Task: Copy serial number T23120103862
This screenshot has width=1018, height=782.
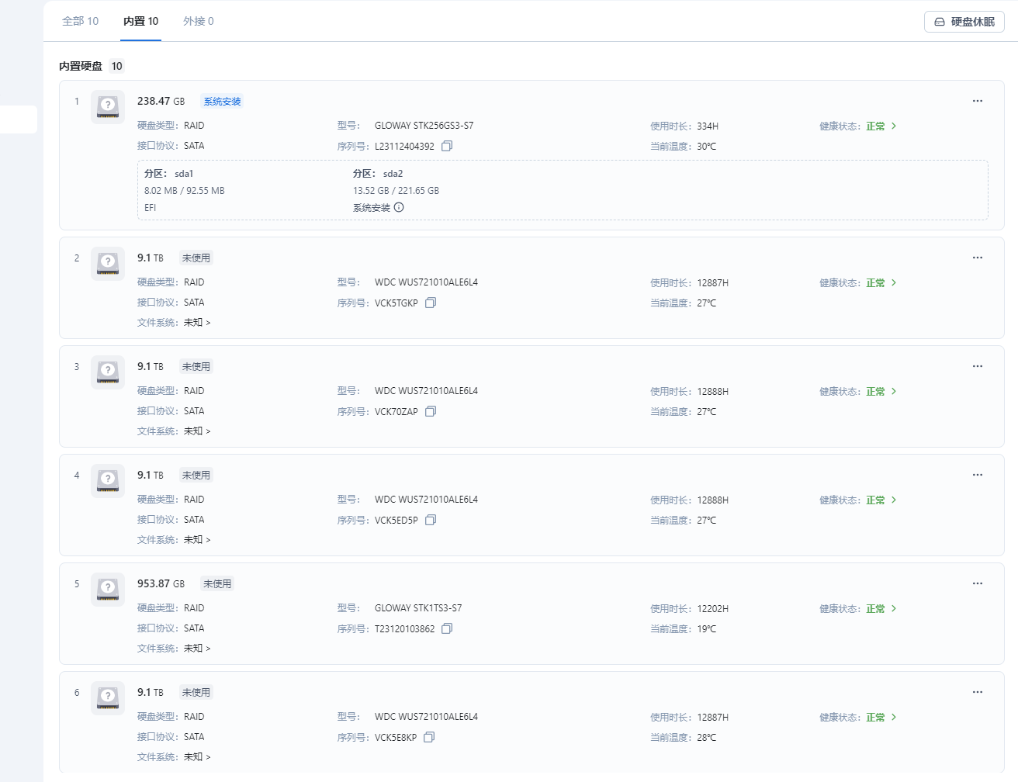Action: click(447, 628)
